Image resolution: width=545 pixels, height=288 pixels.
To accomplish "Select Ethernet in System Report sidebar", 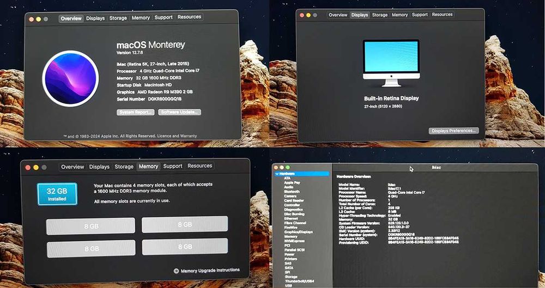I will (291, 218).
